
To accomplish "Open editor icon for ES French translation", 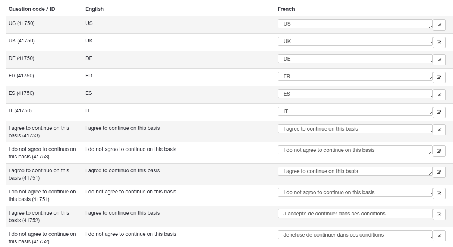I will point(439,95).
